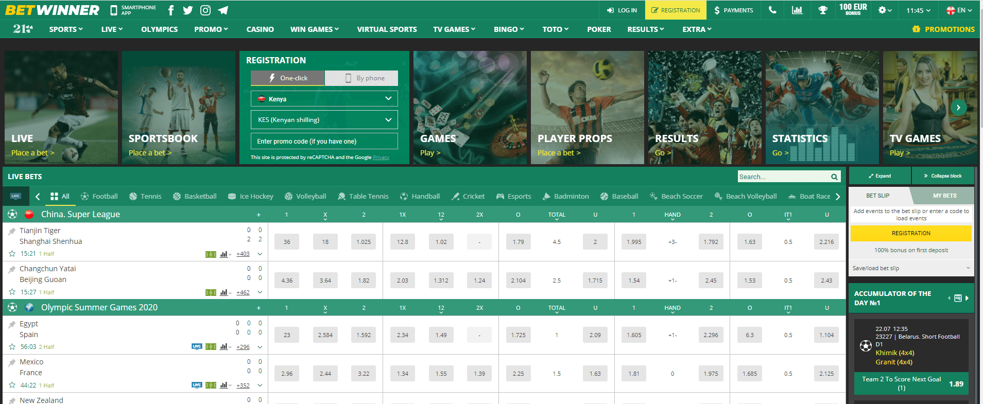Open the language EN dropdown
This screenshot has height=404, width=983.
click(x=959, y=10)
